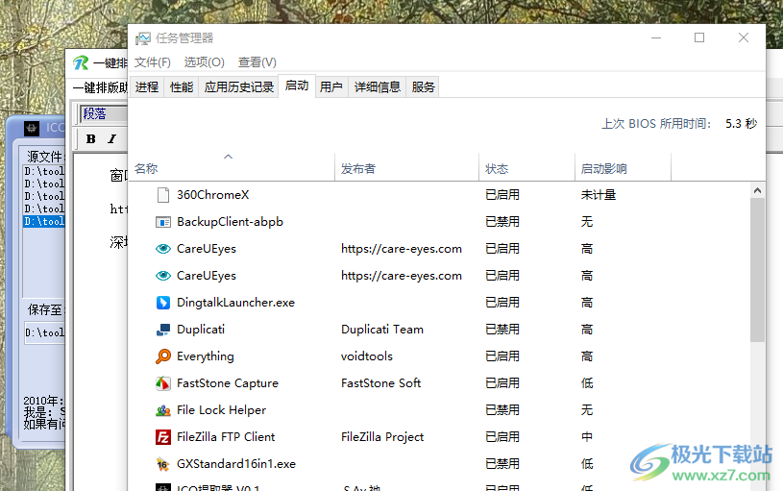
Task: Select the BackupClient-abpb entry
Action: (x=230, y=222)
